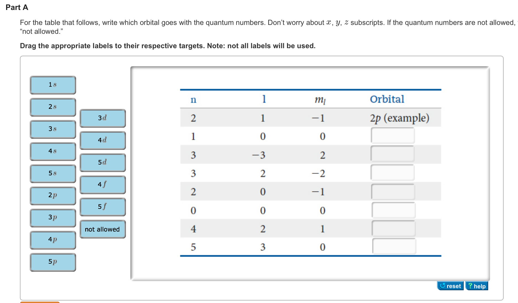Select the 5d orbital label
Screen dimensions: 518x303
pos(102,163)
